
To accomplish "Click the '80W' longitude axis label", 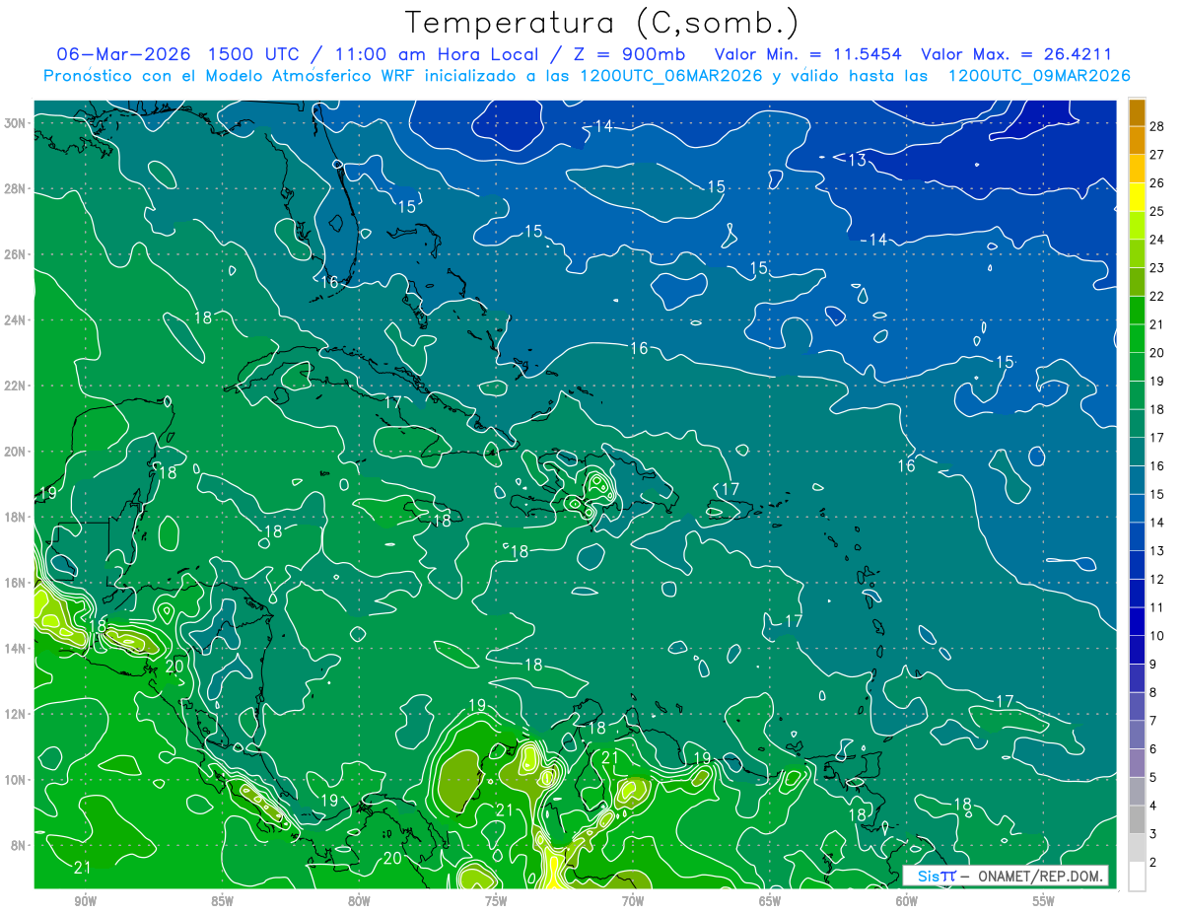I will coord(359,900).
